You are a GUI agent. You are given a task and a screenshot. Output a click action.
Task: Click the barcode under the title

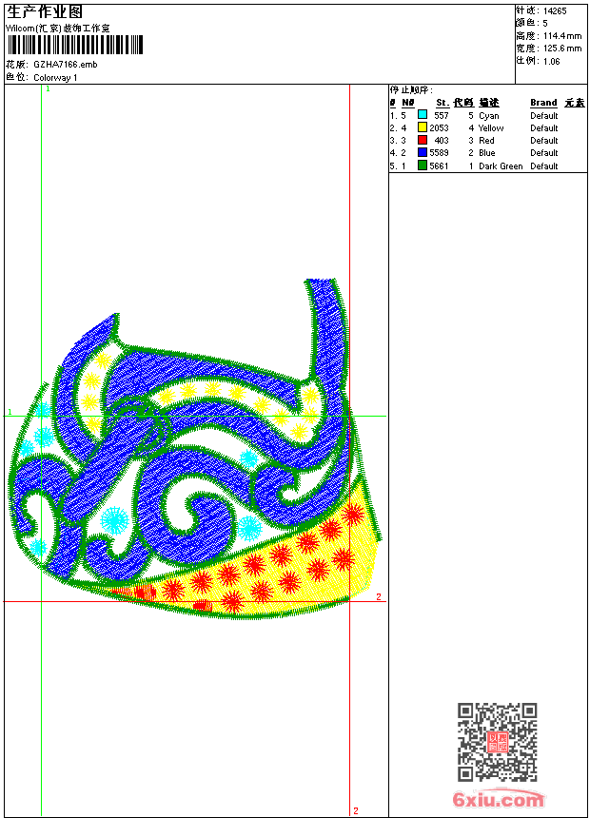coord(75,45)
